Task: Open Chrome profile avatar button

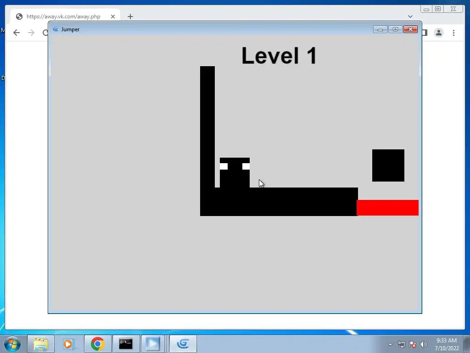Action: point(438,33)
